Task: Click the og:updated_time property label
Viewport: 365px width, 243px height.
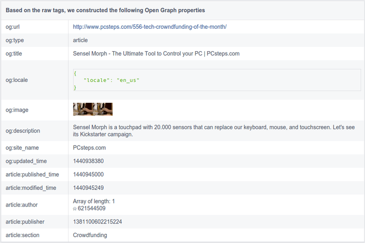Action: pos(26,161)
